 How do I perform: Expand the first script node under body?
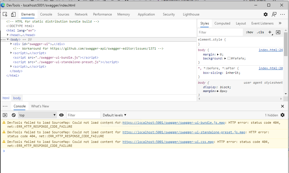[x=11, y=53]
